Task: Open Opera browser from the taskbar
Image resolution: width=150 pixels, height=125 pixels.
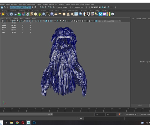Action: pos(23,122)
